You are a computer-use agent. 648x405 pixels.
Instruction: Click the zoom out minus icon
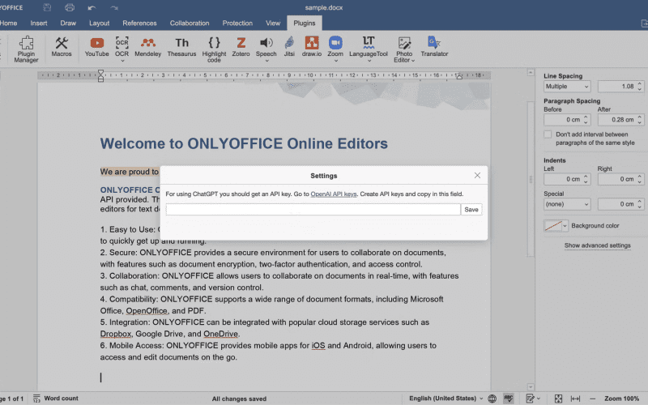click(x=592, y=399)
